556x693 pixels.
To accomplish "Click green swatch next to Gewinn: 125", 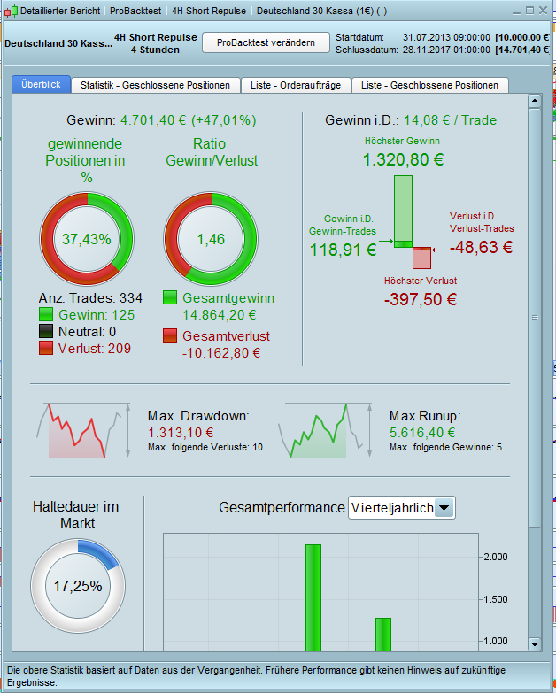I will point(46,315).
